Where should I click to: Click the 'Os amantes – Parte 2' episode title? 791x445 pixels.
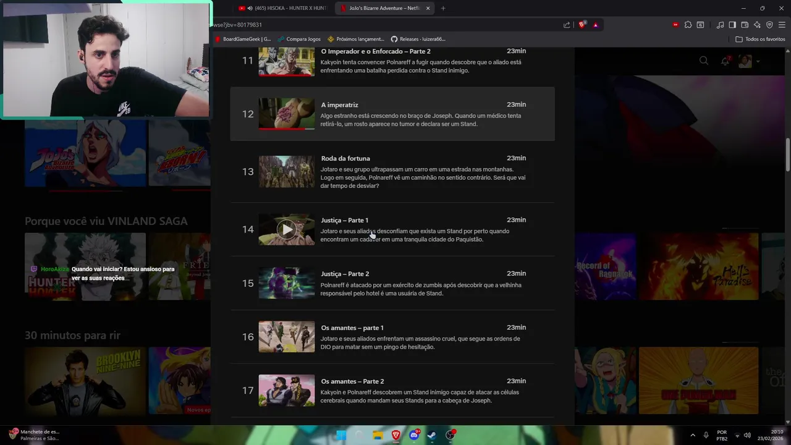pos(352,381)
